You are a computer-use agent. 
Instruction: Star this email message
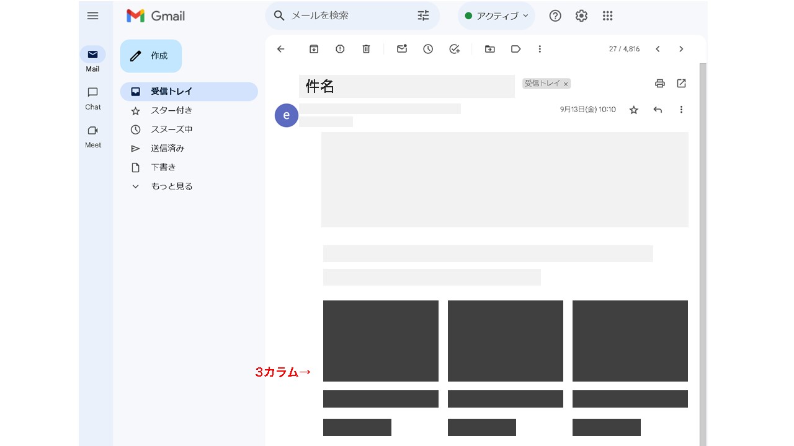[x=633, y=110]
